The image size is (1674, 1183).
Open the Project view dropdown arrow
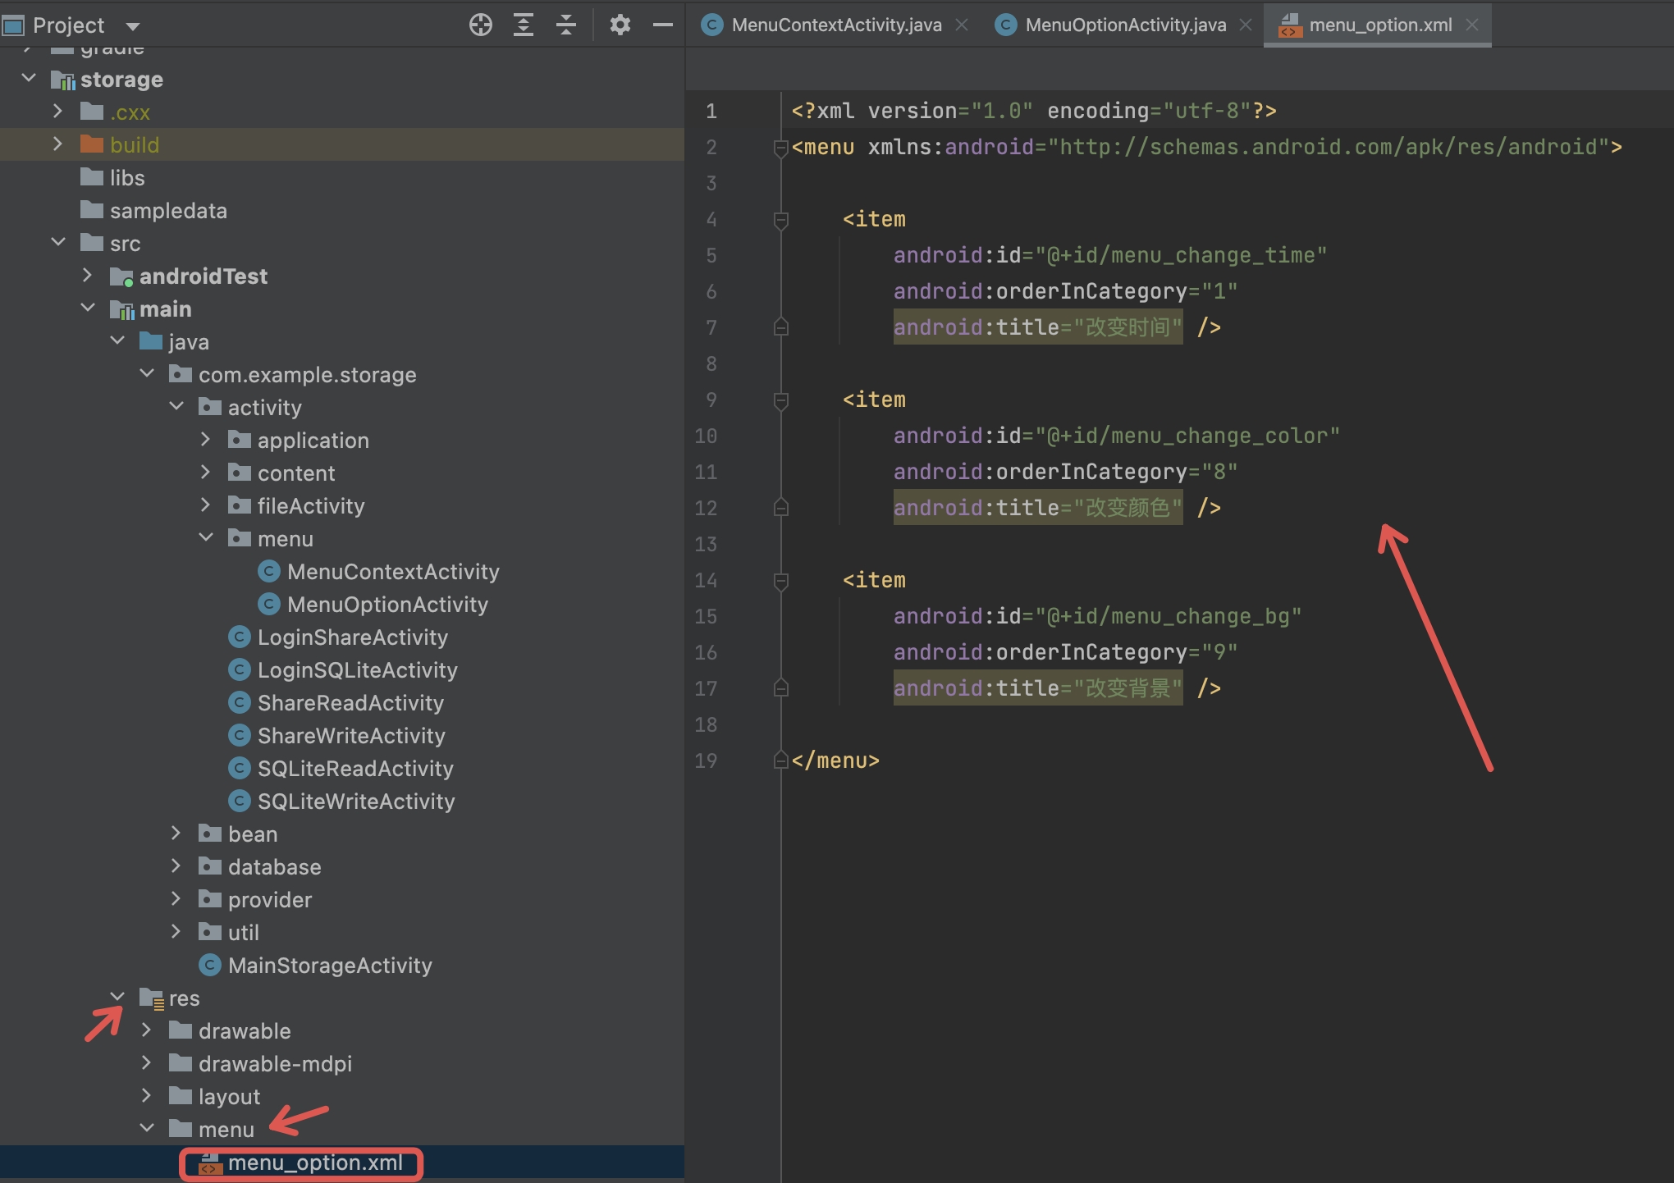click(x=133, y=26)
